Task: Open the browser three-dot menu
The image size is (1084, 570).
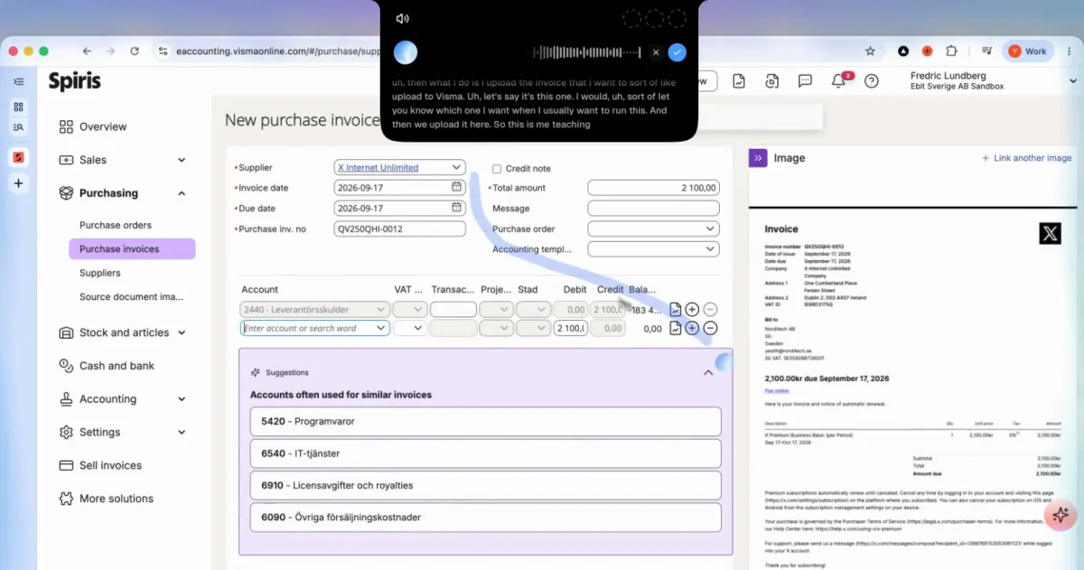Action: (1067, 51)
